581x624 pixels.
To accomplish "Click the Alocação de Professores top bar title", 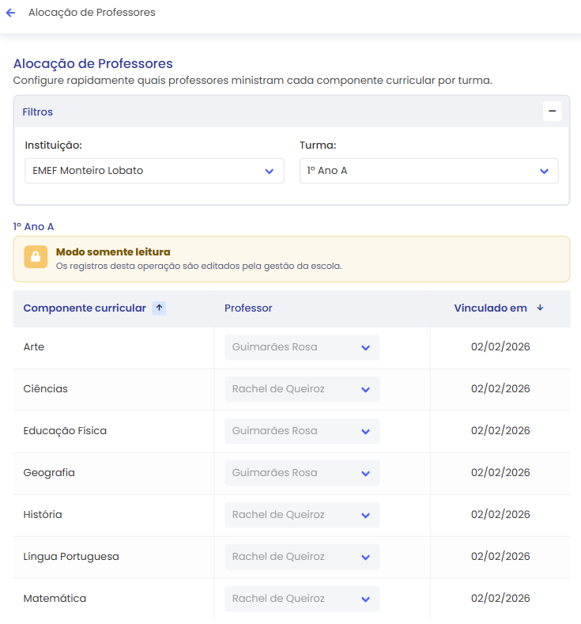I will point(92,13).
